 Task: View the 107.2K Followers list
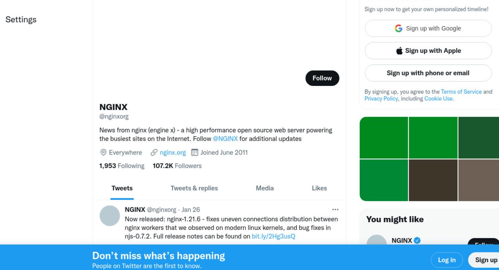coord(177,166)
